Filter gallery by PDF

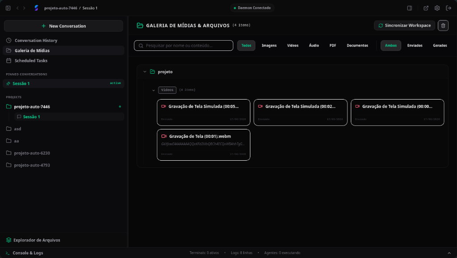(332, 46)
